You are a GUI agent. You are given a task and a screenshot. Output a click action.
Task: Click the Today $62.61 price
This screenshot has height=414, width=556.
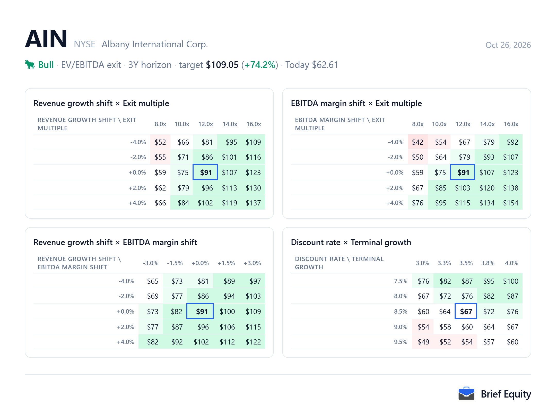click(x=312, y=65)
